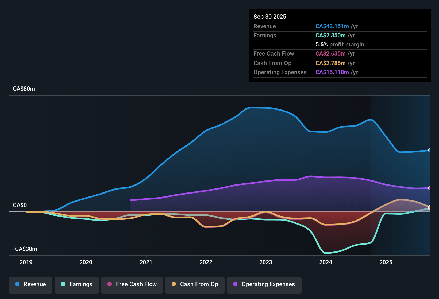This screenshot has width=439, height=299.
Task: Select the Revenue endpoint marker on the chart
Action: pos(430,150)
